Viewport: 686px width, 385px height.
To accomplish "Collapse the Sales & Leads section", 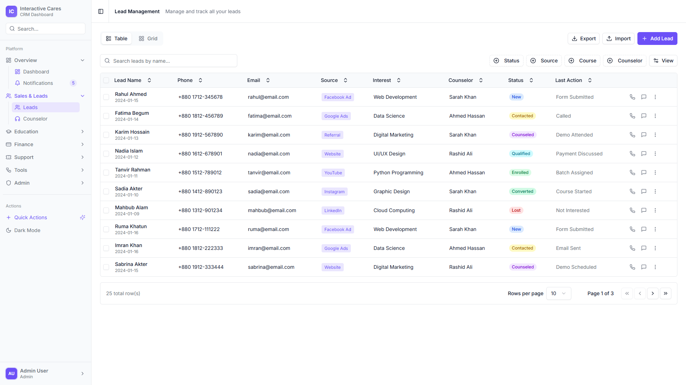I will (x=83, y=96).
